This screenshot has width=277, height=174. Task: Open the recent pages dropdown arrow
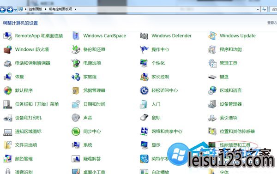coord(16,10)
